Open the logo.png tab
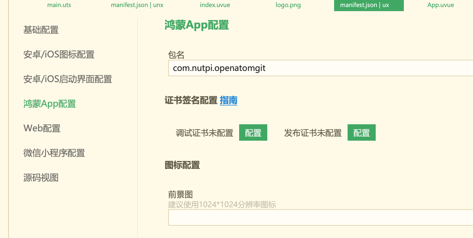473x238 pixels. 288,5
